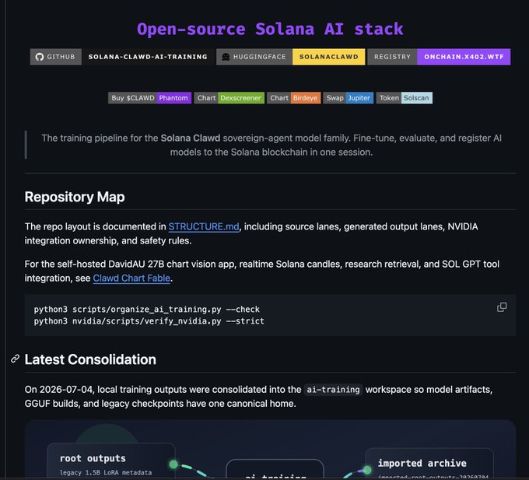
Task: Click the imported archive diagram box
Action: (429, 463)
